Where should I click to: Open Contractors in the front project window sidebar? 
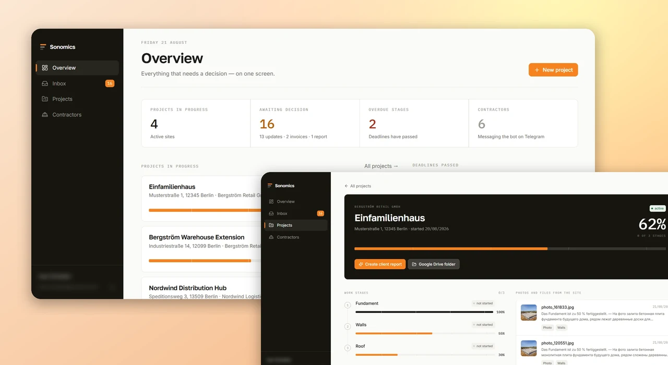click(296, 237)
